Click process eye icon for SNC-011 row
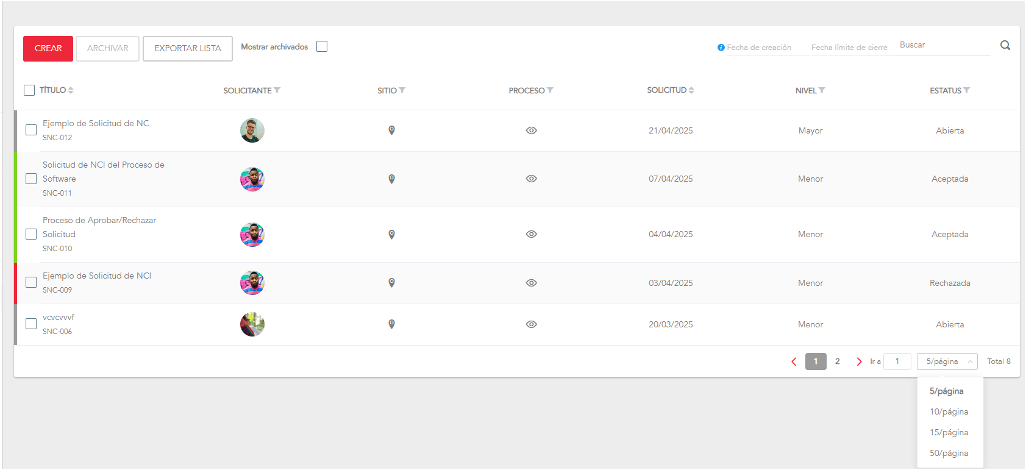This screenshot has width=1026, height=470. click(531, 179)
